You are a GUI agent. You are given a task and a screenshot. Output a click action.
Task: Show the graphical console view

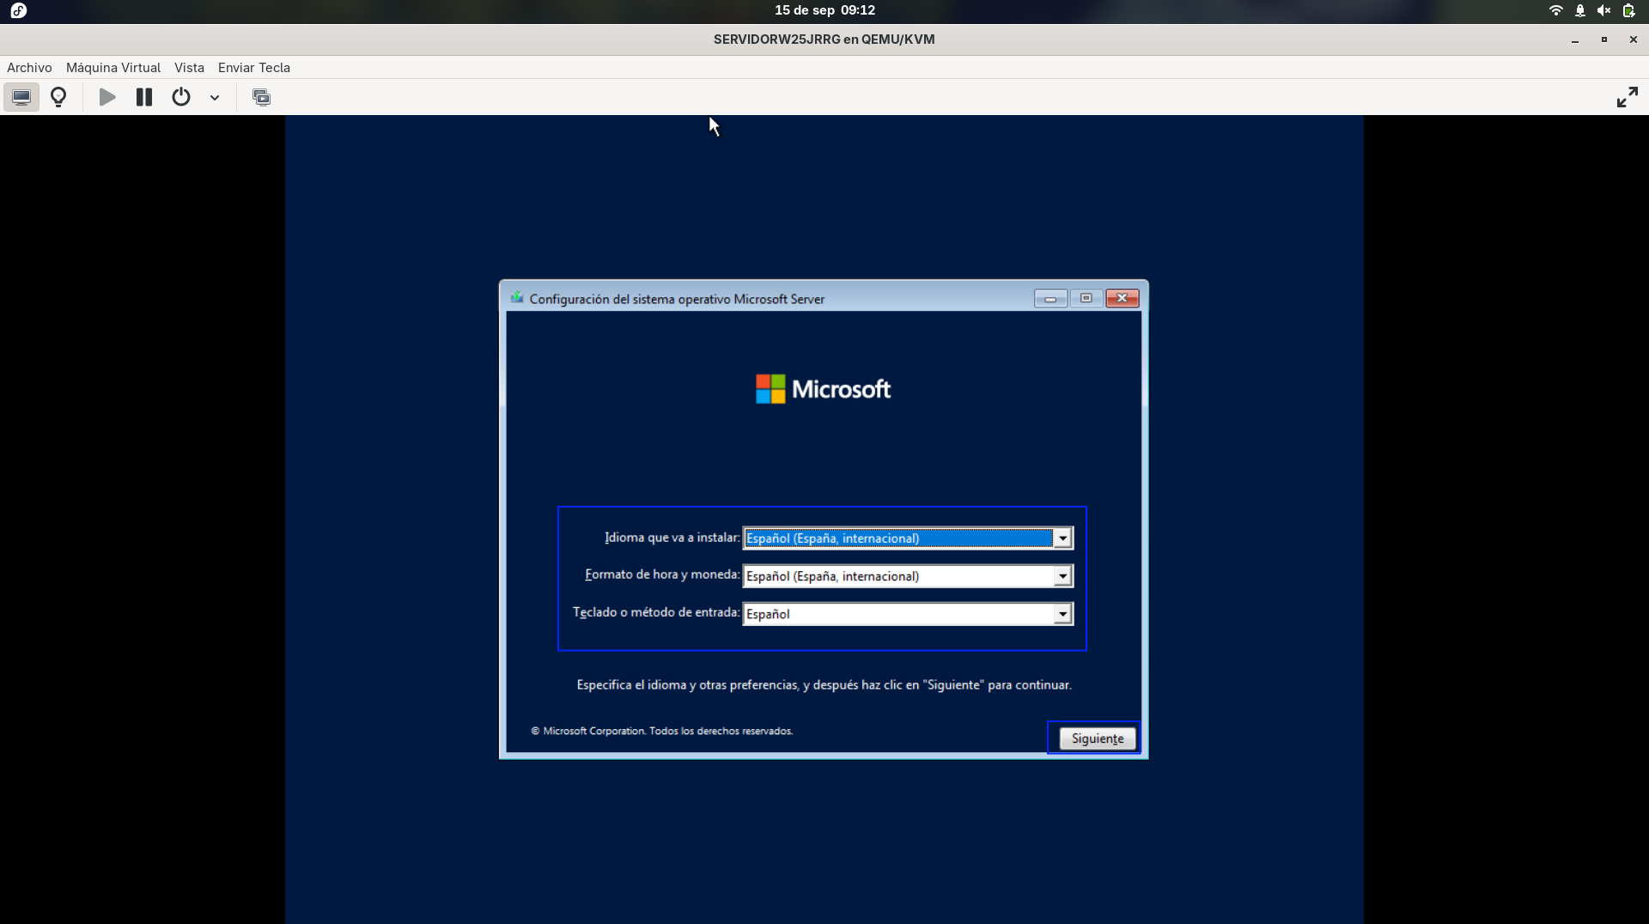(21, 97)
